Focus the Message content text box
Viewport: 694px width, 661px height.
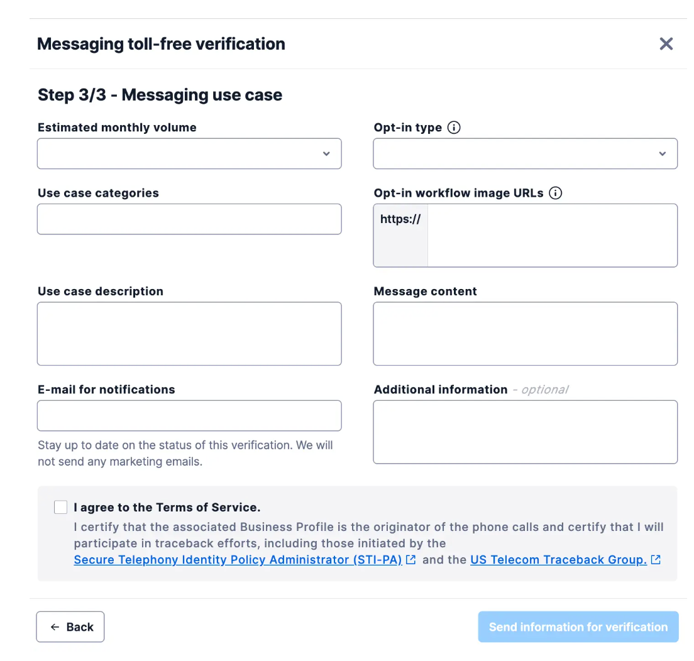pyautogui.click(x=526, y=334)
